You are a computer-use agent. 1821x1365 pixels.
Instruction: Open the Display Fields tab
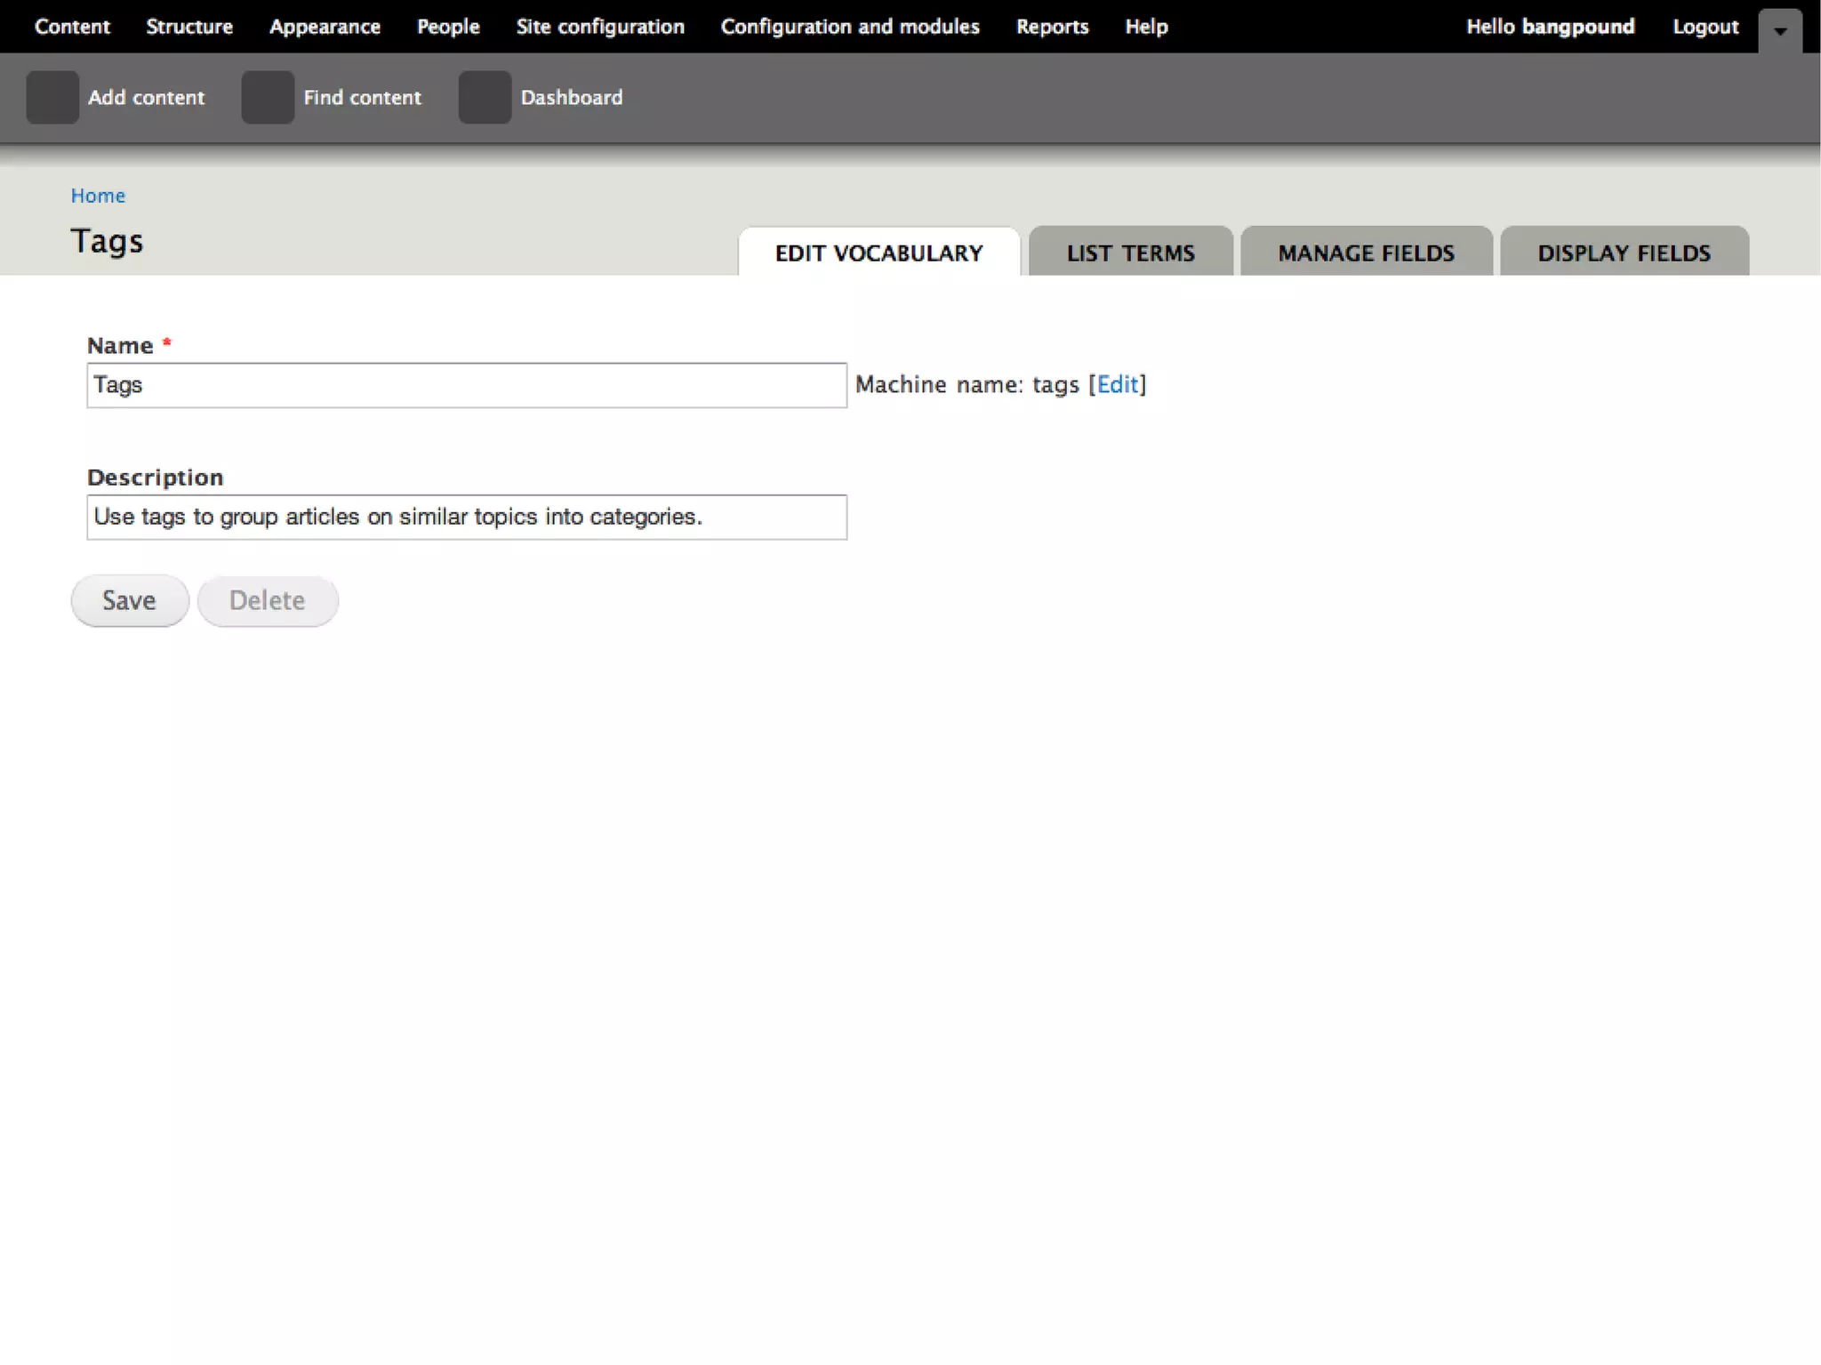coord(1624,253)
